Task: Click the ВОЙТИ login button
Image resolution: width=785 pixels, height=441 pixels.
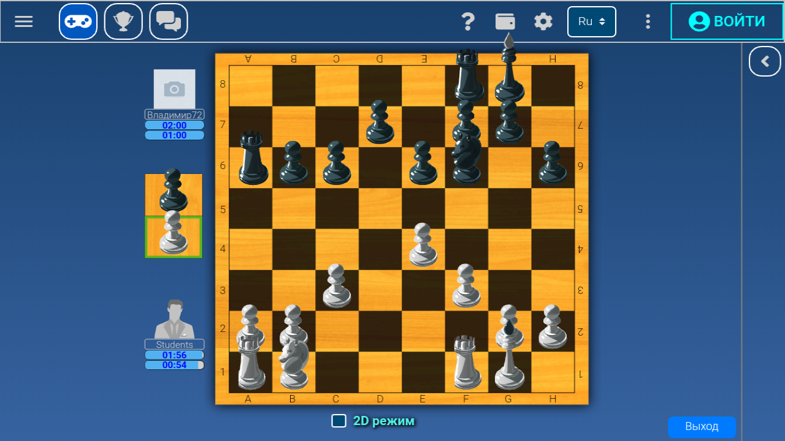Action: click(x=726, y=21)
